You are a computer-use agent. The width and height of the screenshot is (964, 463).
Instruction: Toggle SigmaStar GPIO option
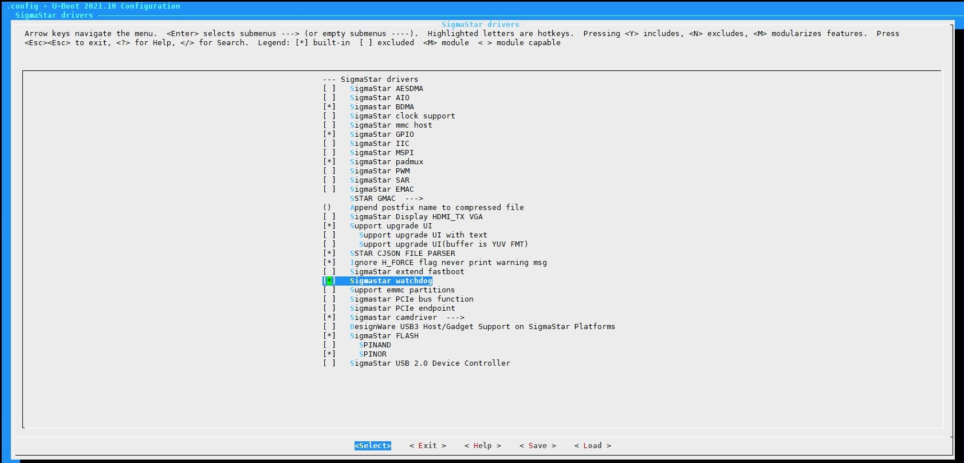(x=368, y=134)
